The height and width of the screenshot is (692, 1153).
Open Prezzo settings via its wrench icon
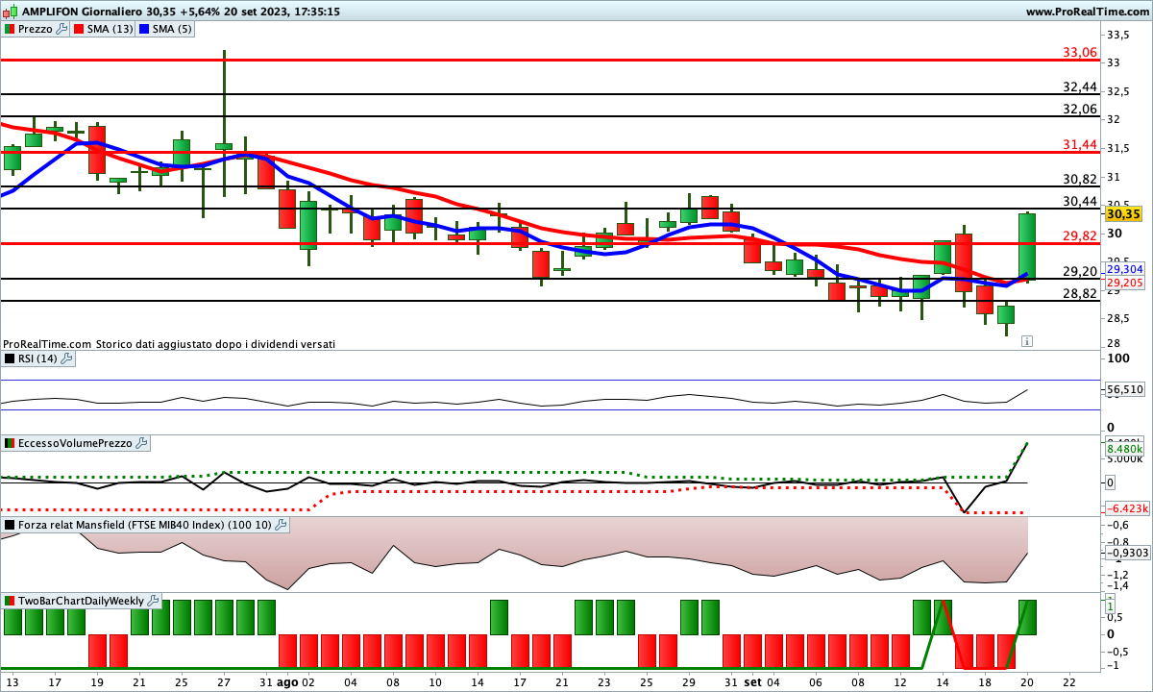(62, 29)
